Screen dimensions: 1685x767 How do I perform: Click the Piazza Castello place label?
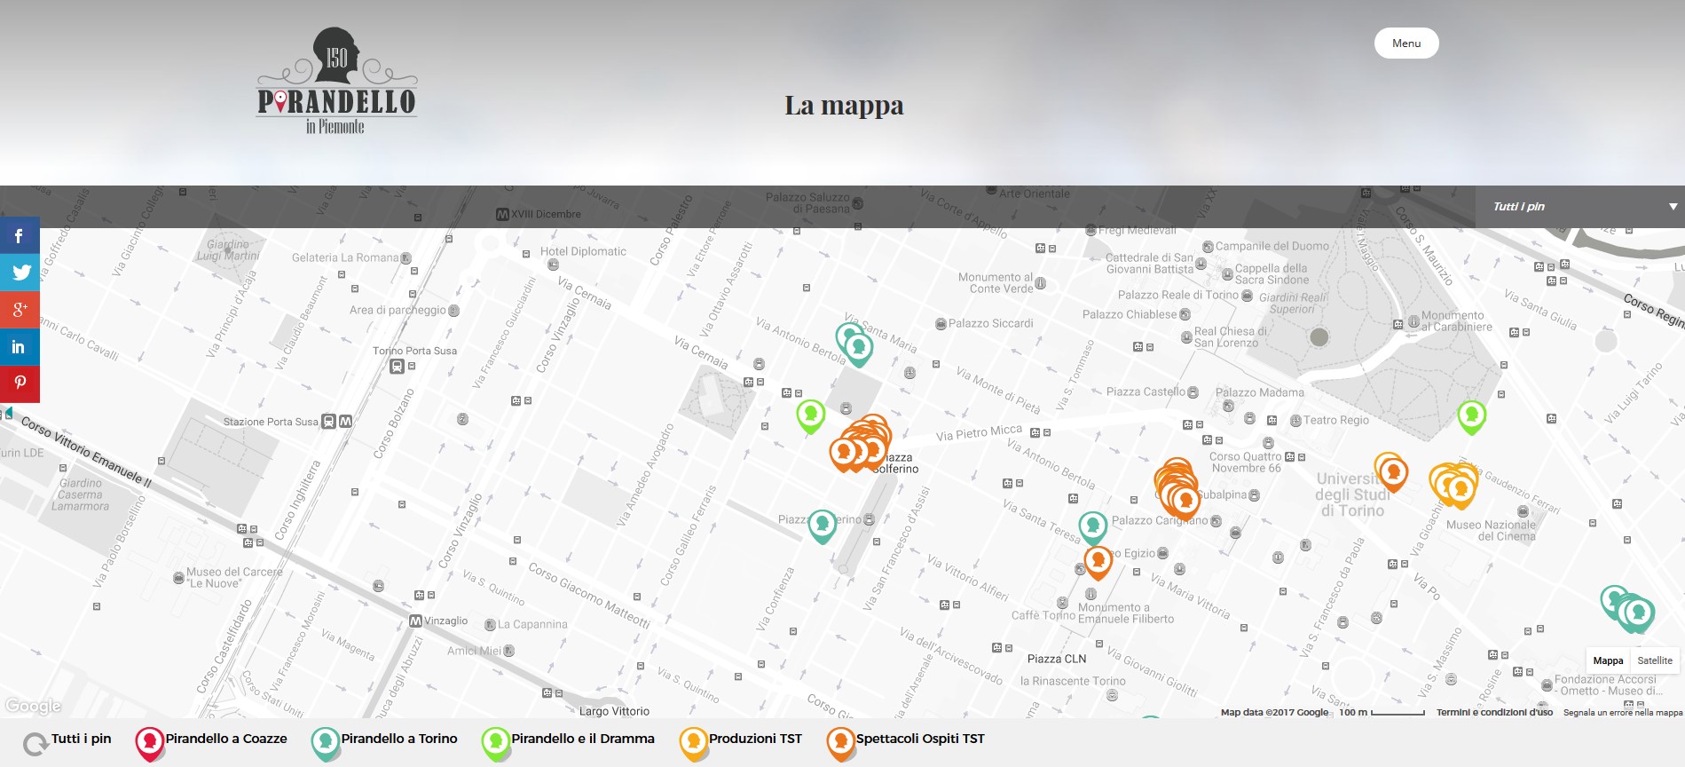click(1146, 391)
